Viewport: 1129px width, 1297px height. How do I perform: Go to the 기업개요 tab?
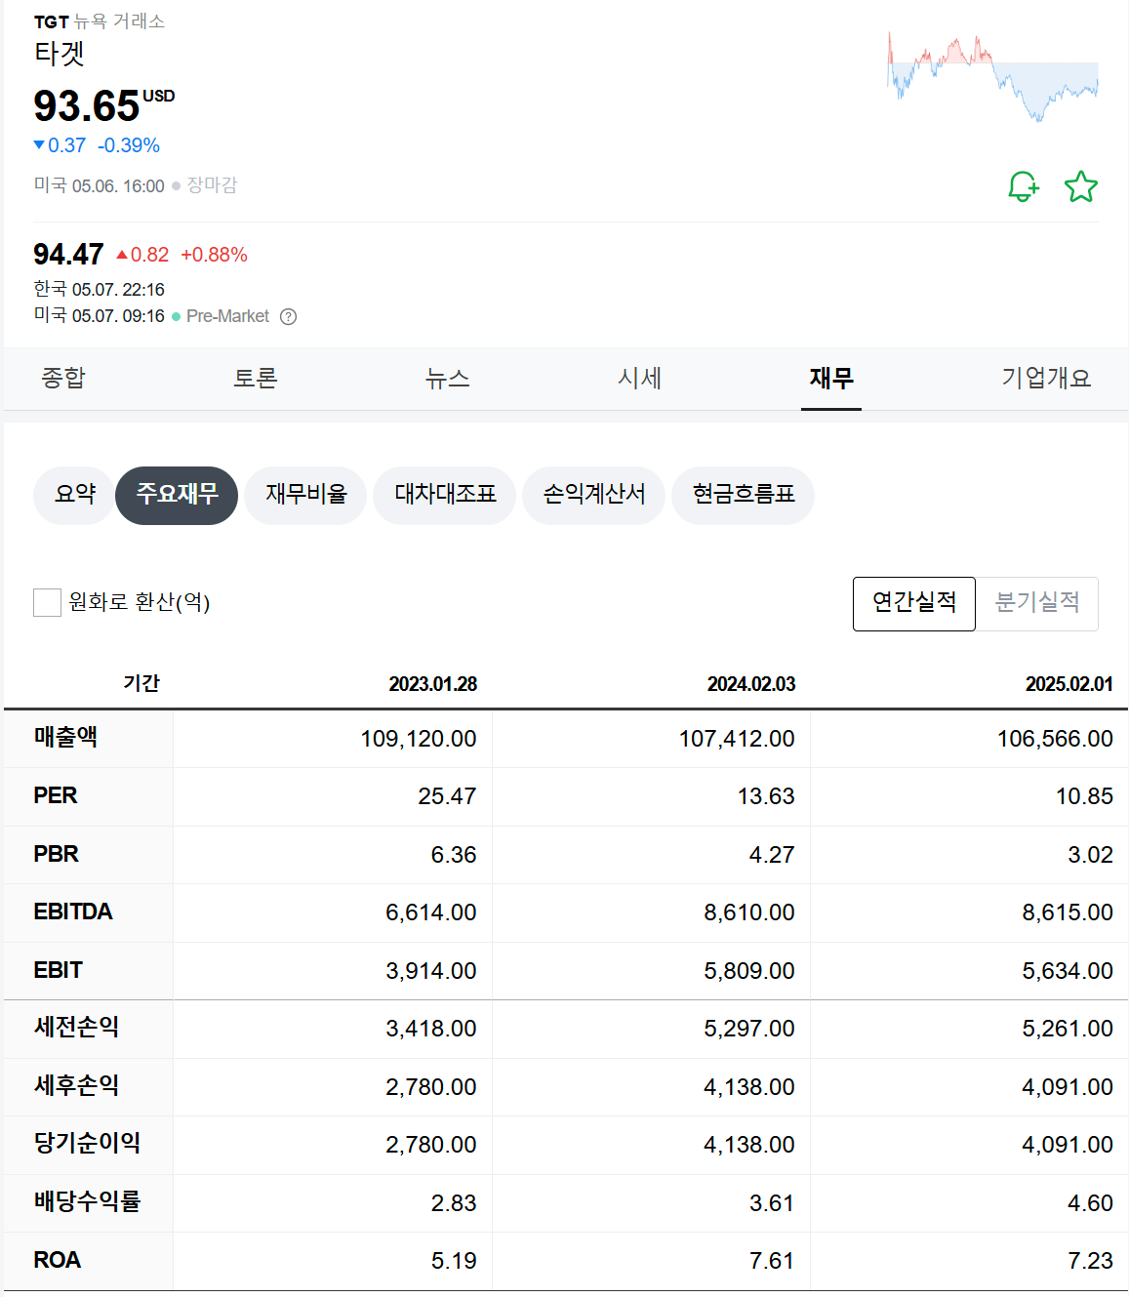pyautogui.click(x=1046, y=378)
